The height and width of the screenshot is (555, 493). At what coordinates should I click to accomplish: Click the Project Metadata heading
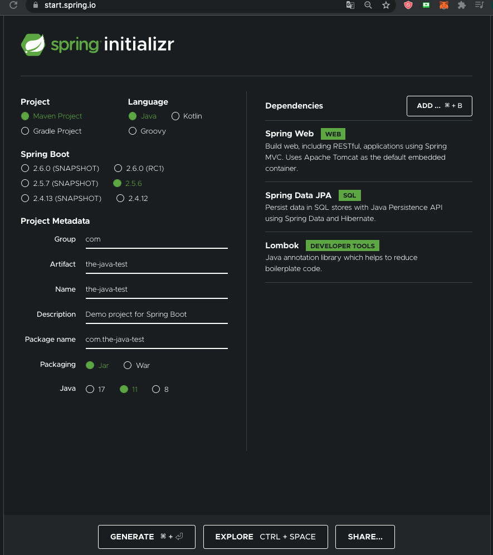[x=55, y=221]
